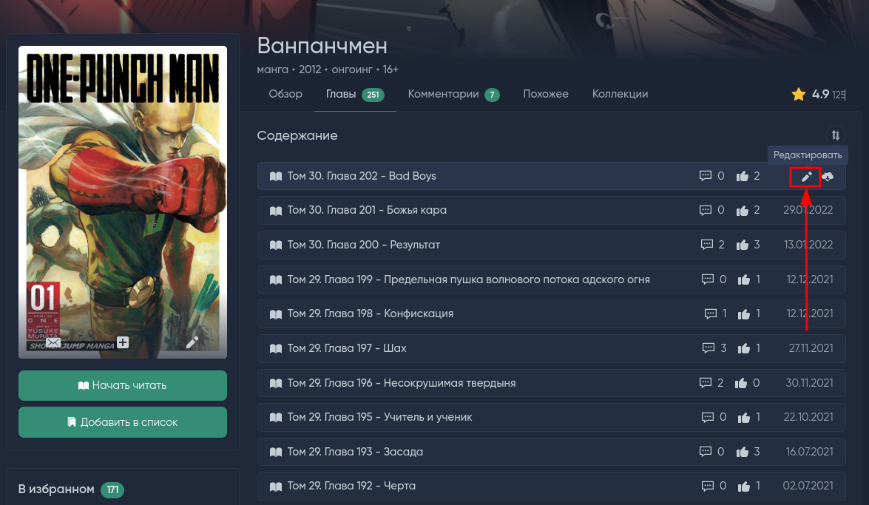Switch to the Похожее tab
This screenshot has height=505, width=869.
pos(546,94)
